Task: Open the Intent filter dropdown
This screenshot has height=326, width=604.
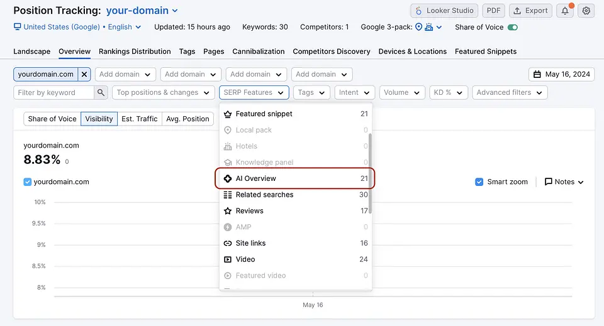Action: click(354, 92)
